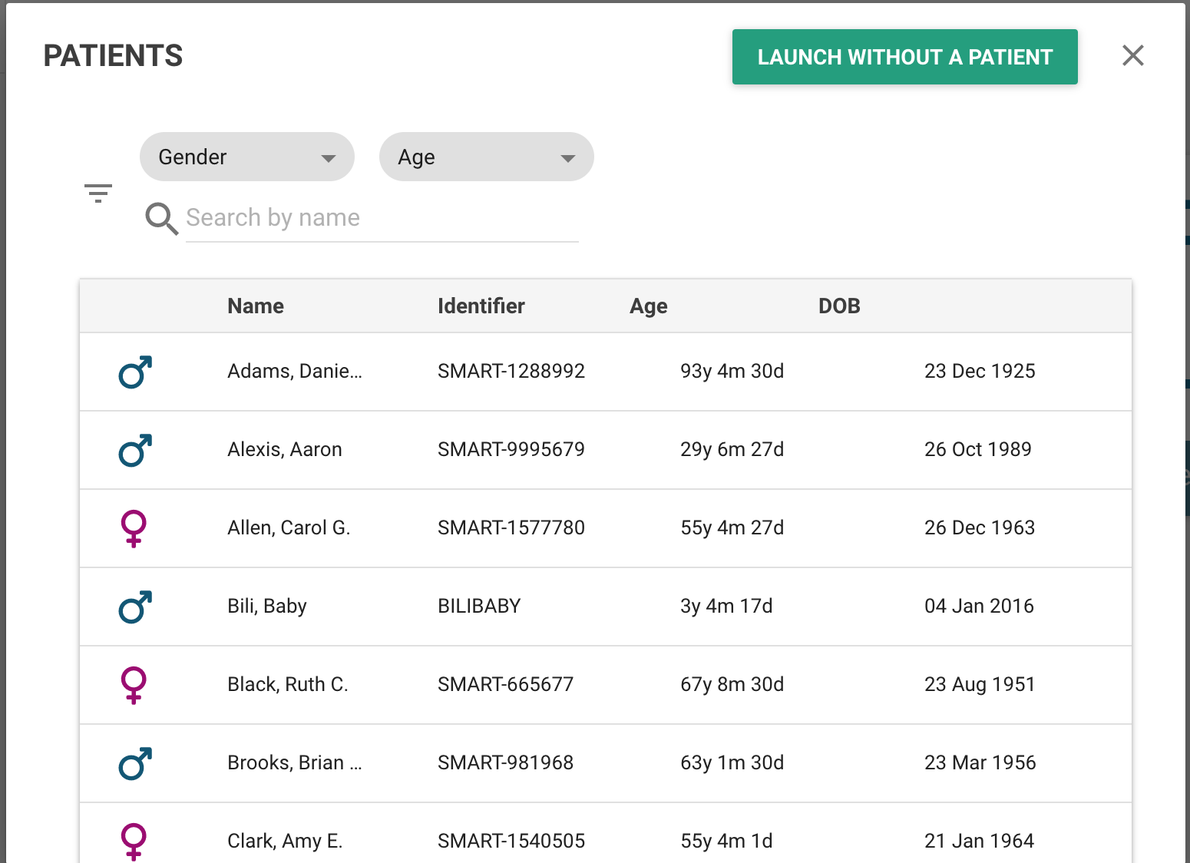1190x863 pixels.
Task: Select patient Allen, Carol G.
Action: pyautogui.click(x=289, y=528)
